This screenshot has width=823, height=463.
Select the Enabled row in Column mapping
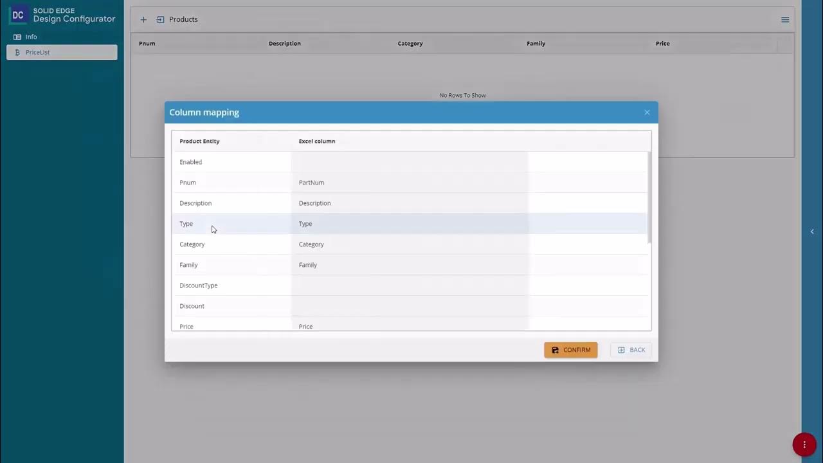(190, 161)
